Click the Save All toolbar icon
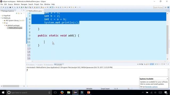Viewport: 170px width, 95px height. click(8, 7)
